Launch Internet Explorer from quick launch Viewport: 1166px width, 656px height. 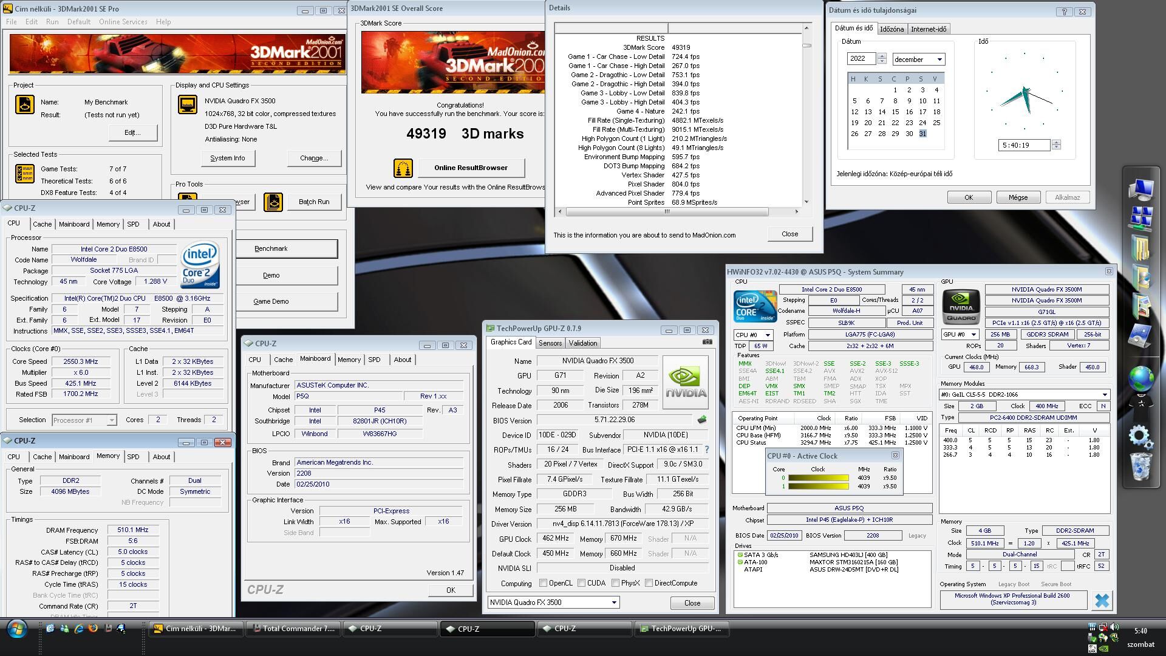[79, 629]
